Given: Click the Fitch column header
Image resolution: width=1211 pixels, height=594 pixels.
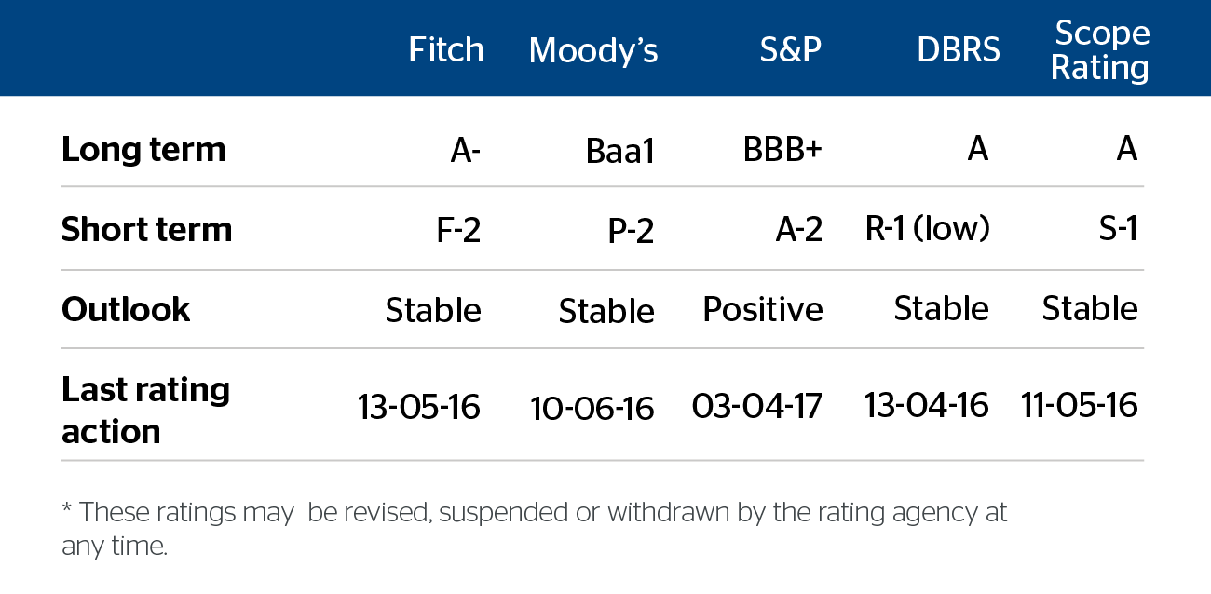Looking at the screenshot, I should (x=445, y=50).
